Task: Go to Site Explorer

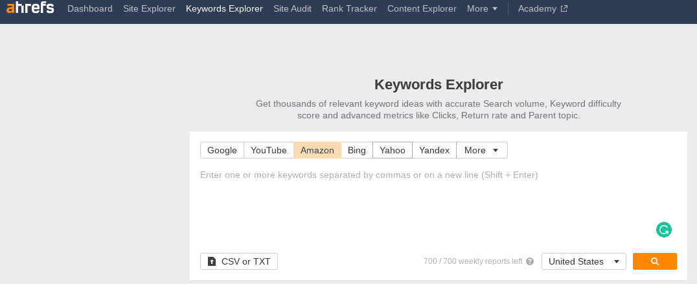Action: (150, 8)
